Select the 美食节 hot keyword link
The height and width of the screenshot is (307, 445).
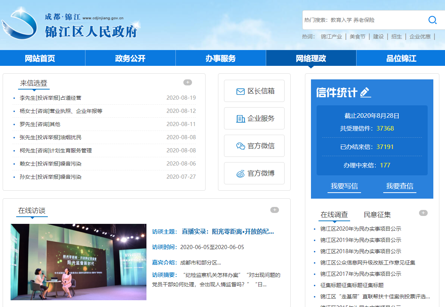tap(357, 36)
